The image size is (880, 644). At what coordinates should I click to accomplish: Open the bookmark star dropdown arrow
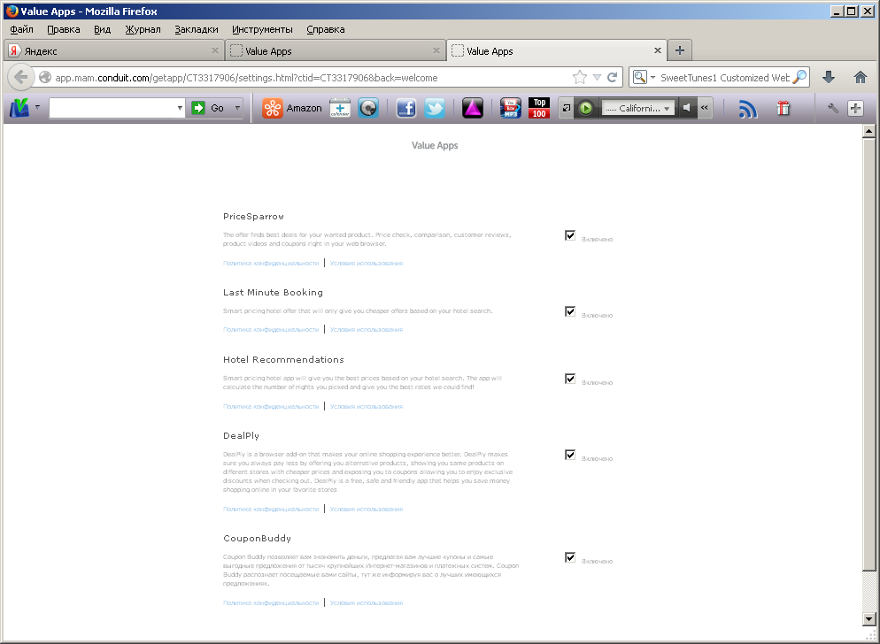597,78
